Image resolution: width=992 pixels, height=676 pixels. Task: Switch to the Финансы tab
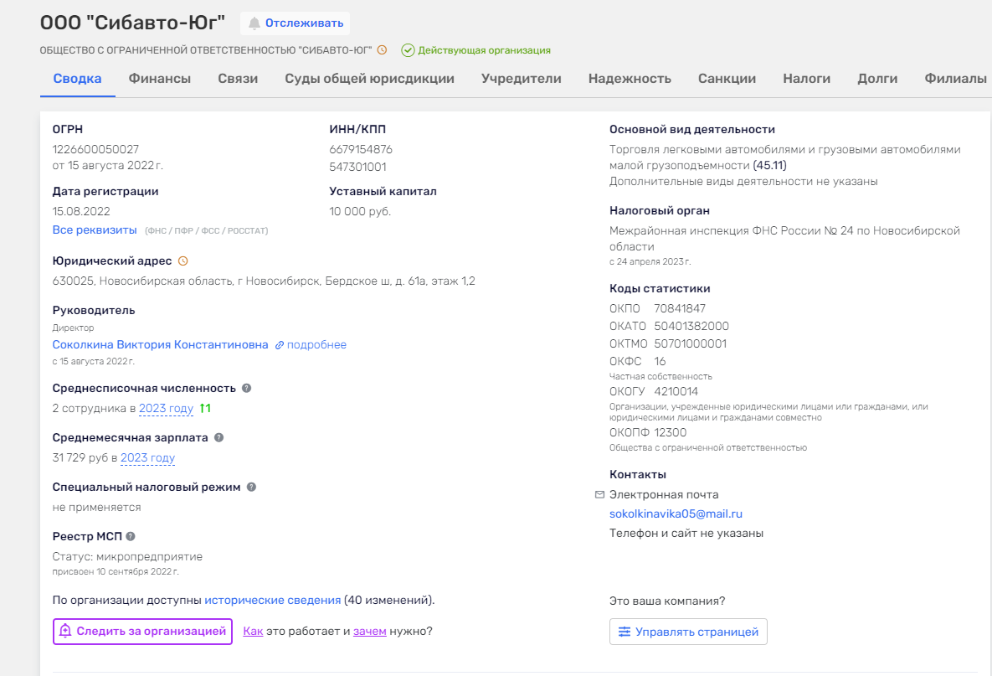pyautogui.click(x=159, y=79)
